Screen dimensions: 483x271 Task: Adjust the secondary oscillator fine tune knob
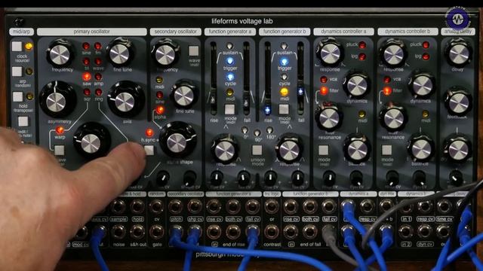tap(184, 96)
